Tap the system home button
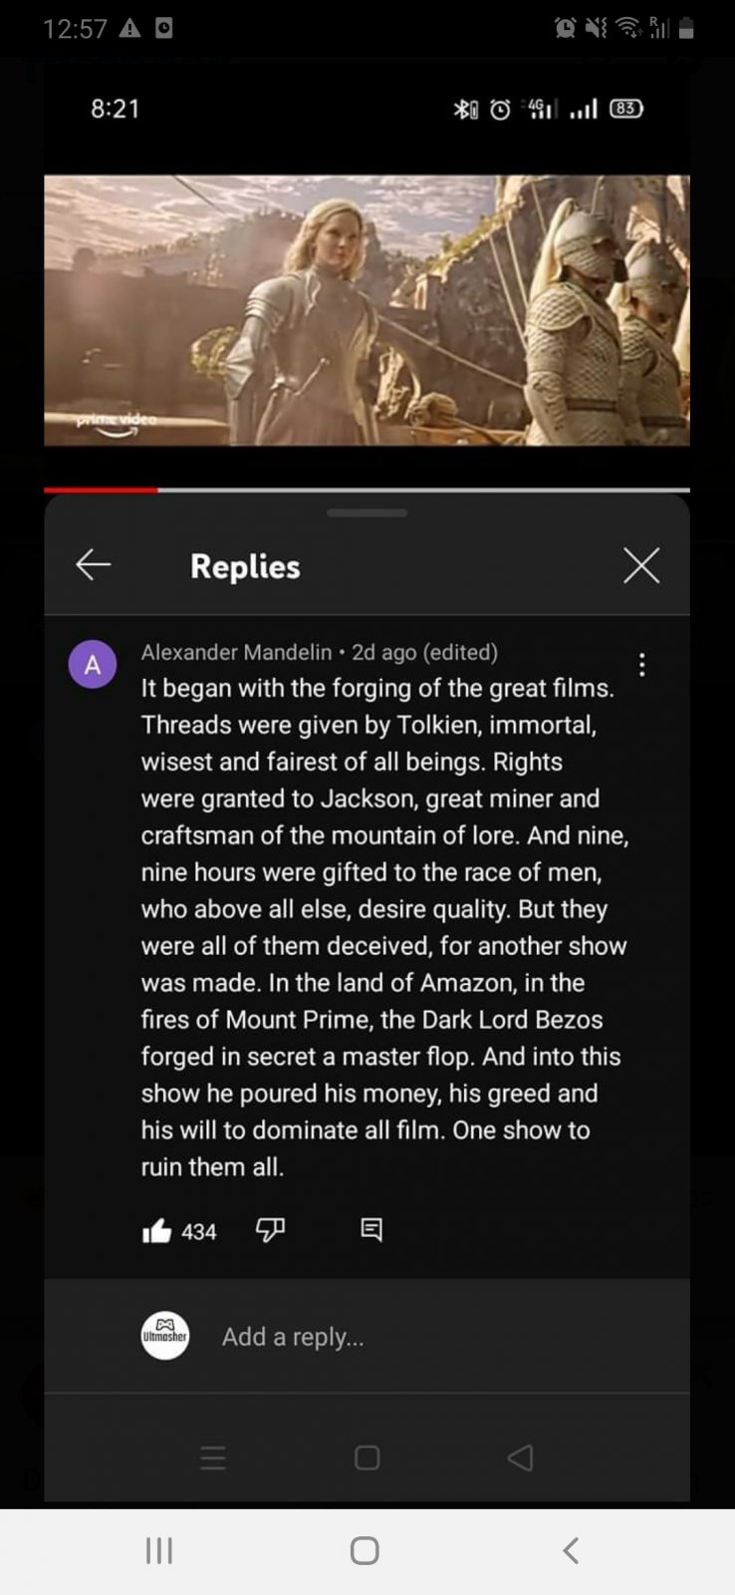 tap(365, 1550)
